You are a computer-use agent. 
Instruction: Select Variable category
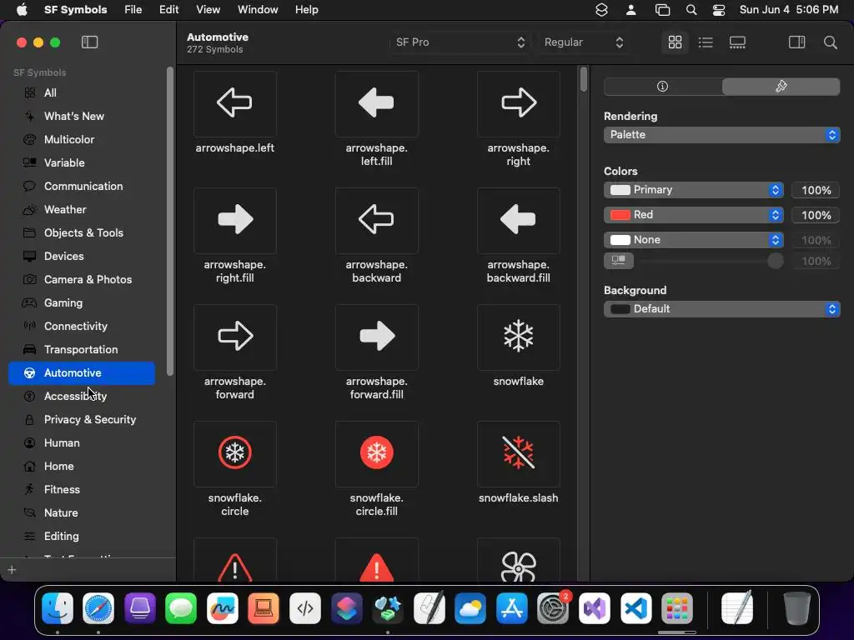[x=82, y=163]
